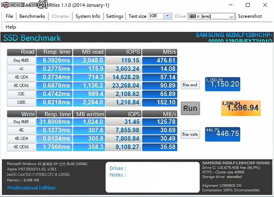
Task: Click the 14,628.29 IOPS cell
Action: [x=123, y=77]
